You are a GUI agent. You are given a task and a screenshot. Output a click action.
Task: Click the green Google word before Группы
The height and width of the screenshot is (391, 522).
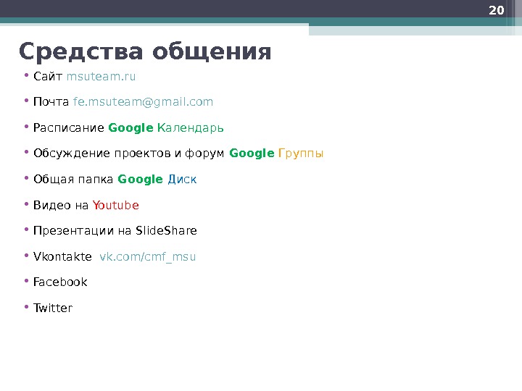[x=252, y=154]
